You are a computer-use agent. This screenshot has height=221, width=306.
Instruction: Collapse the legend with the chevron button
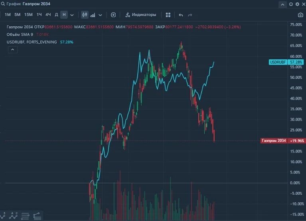[x=13, y=50]
